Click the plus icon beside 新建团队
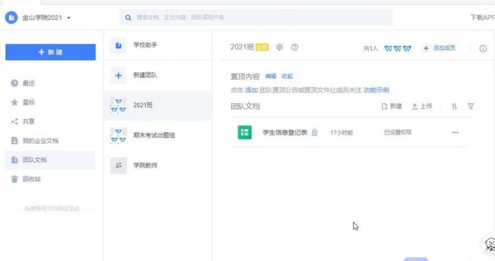Image resolution: width=495 pixels, height=261 pixels. [118, 76]
